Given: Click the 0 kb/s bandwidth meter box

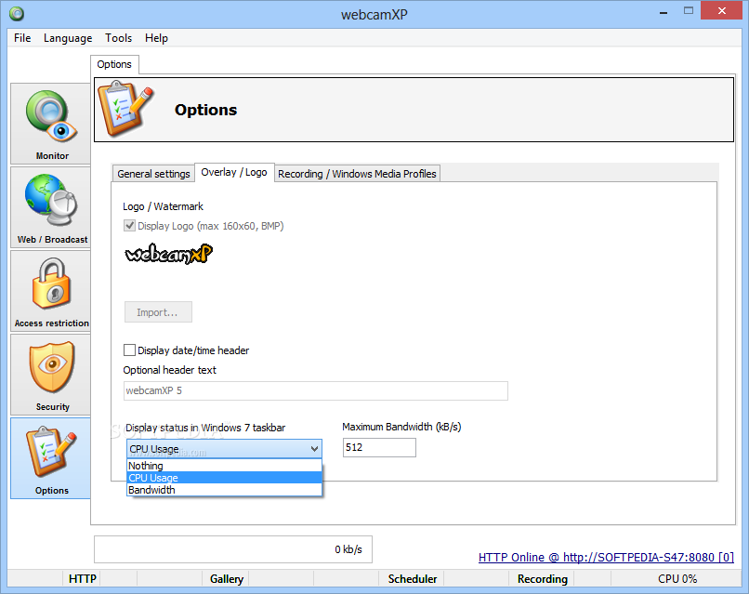Looking at the screenshot, I should (x=233, y=549).
